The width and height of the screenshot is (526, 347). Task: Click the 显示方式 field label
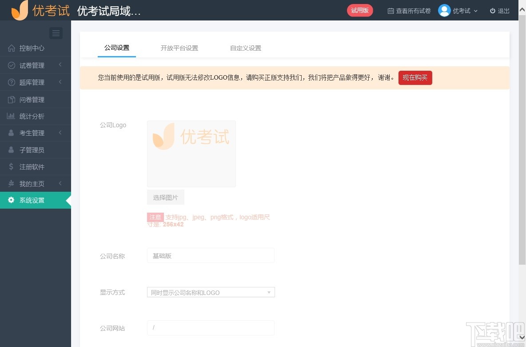coord(112,292)
